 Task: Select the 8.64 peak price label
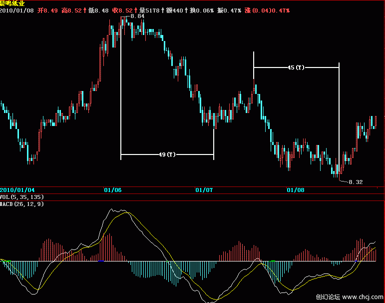137,16
